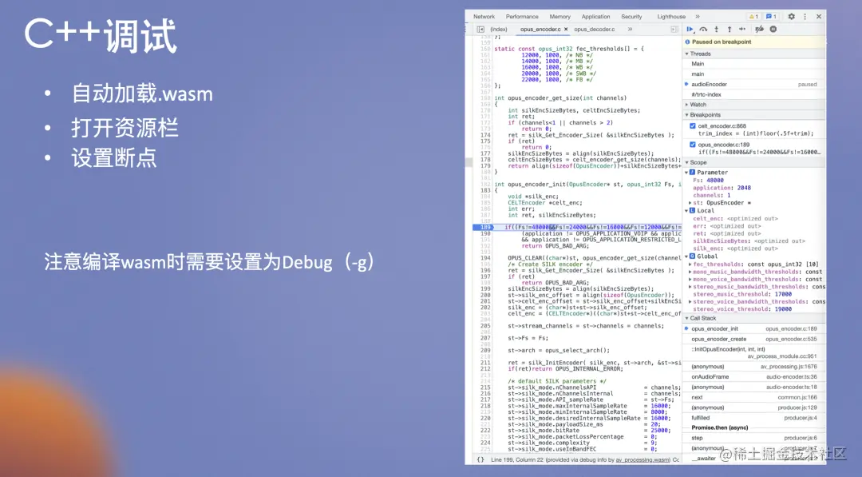The height and width of the screenshot is (477, 862).
Task: Click line number 205 in gutter
Action: pyautogui.click(x=485, y=326)
